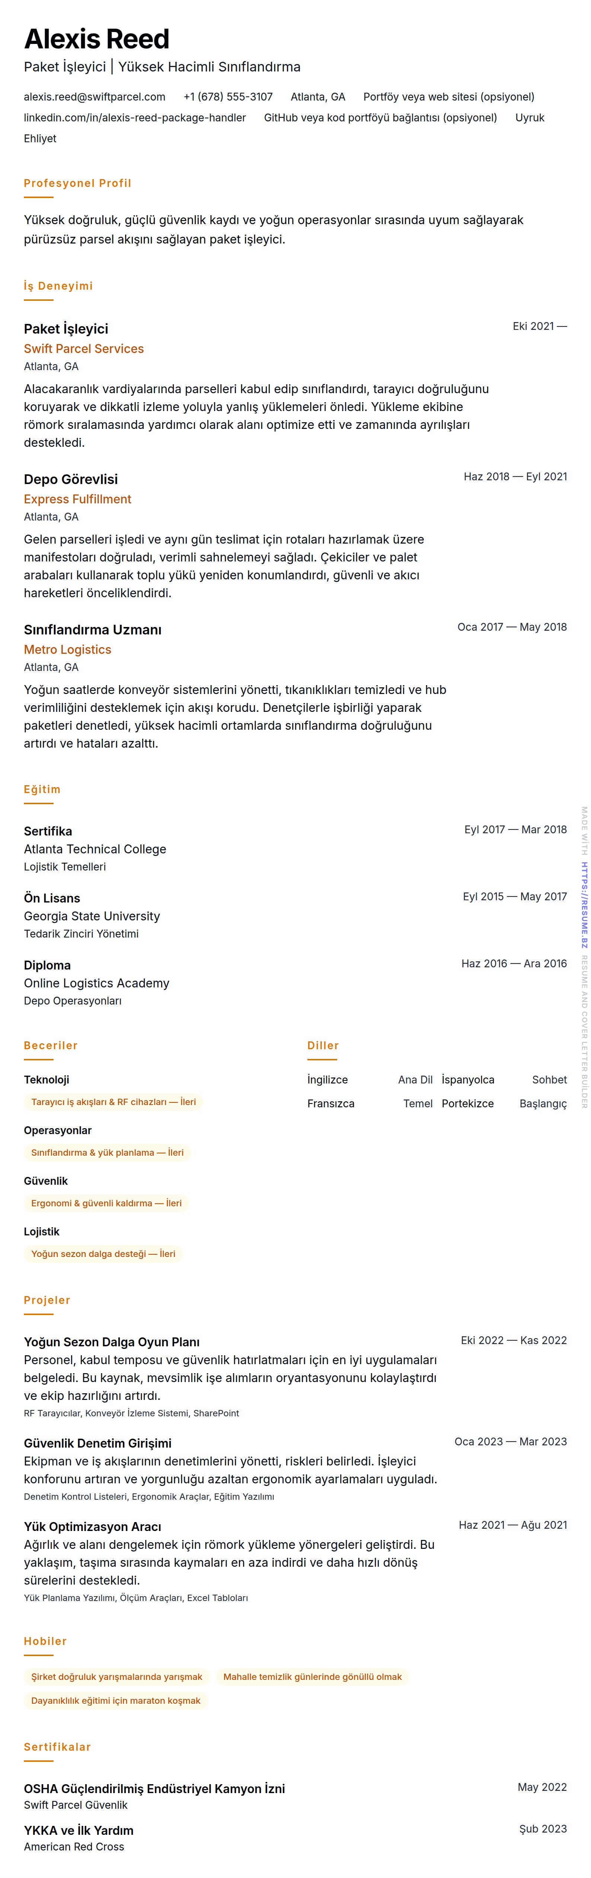The height and width of the screenshot is (1878, 591).
Task: Click the Metro Logistics company name
Action: [68, 650]
